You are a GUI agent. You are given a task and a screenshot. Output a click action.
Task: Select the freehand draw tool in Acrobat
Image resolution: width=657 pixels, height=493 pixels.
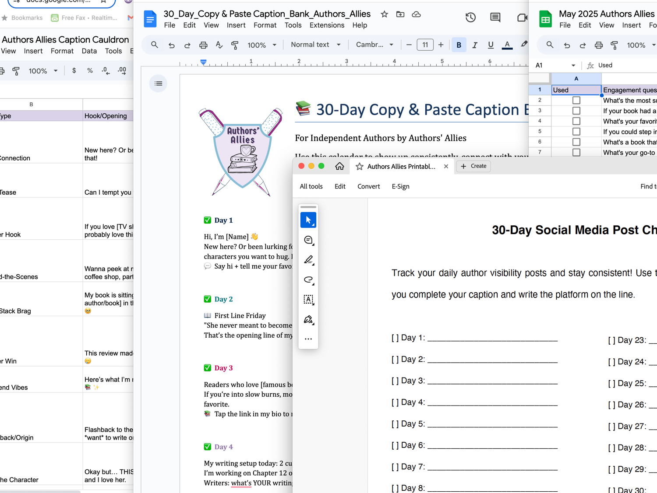(x=308, y=280)
